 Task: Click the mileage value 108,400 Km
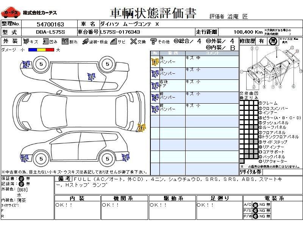248,32
